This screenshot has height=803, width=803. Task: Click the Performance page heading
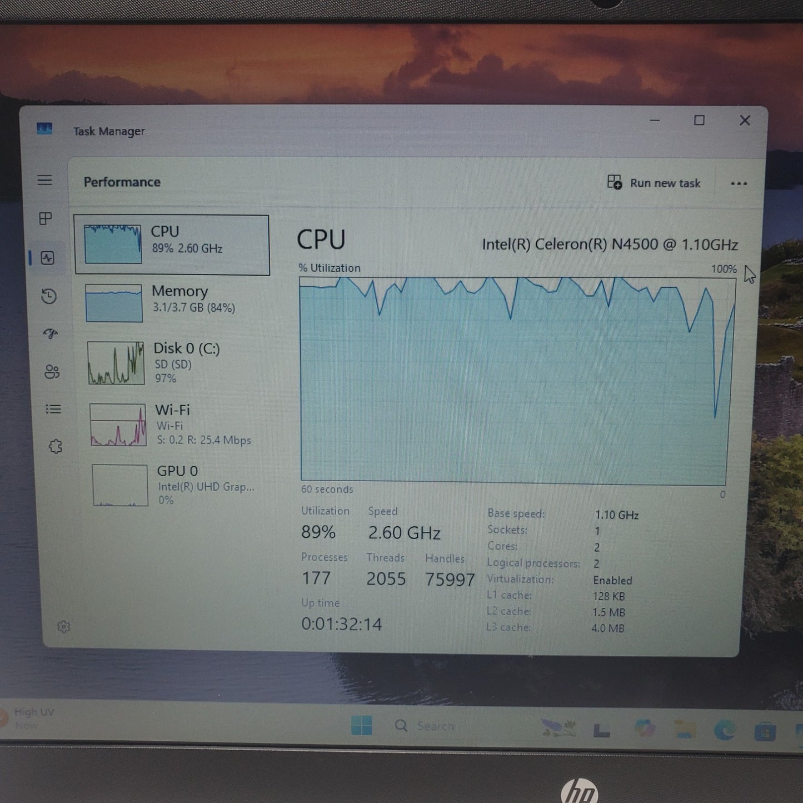[x=122, y=182]
